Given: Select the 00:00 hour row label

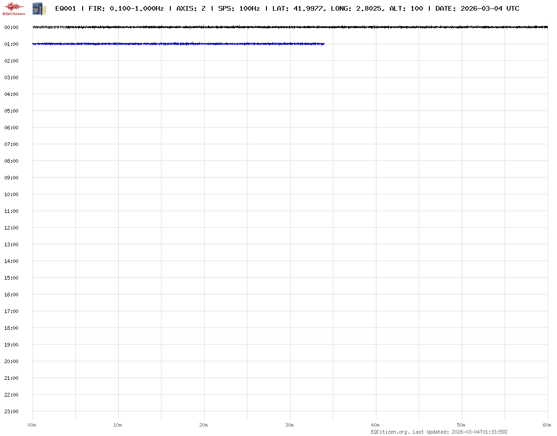Looking at the screenshot, I should (11, 27).
